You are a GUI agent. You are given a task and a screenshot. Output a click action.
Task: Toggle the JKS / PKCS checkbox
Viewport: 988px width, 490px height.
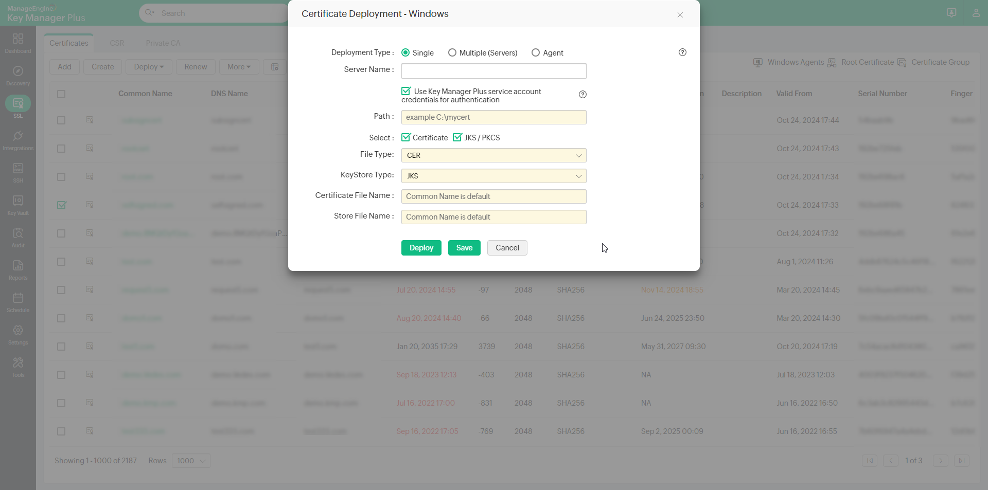coord(457,137)
